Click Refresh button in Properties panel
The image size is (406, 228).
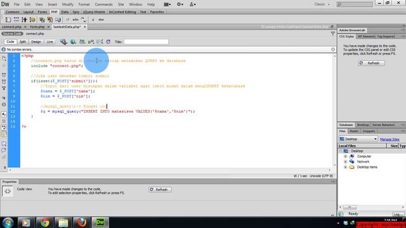coord(160,189)
